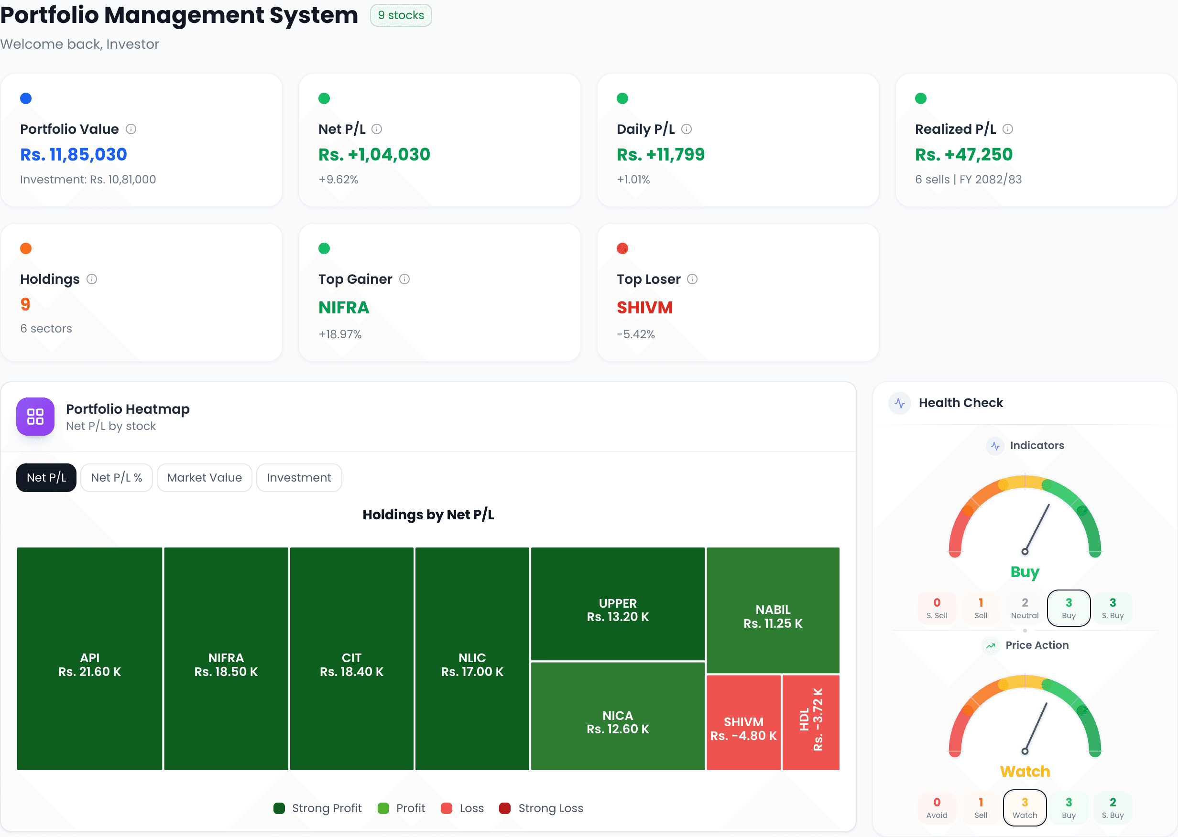Click the 9 stocks badge

click(401, 15)
